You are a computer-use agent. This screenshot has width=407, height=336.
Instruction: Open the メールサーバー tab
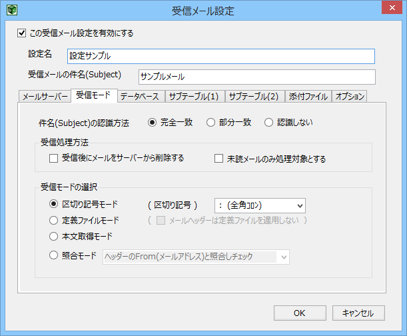(x=45, y=97)
